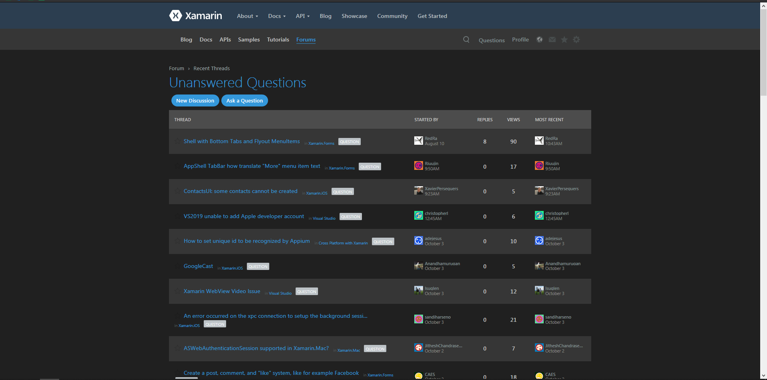Click the Xamarin logo icon

[x=175, y=16]
